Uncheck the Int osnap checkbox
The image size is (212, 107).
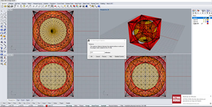pos(27,103)
